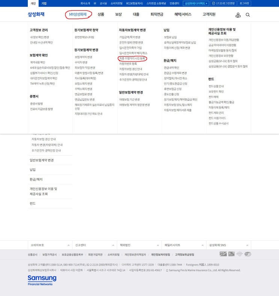Expand 개인신용정보 이용 및 제공사실 조회 in sidebar
The height and width of the screenshot is (296, 279).
(50, 191)
